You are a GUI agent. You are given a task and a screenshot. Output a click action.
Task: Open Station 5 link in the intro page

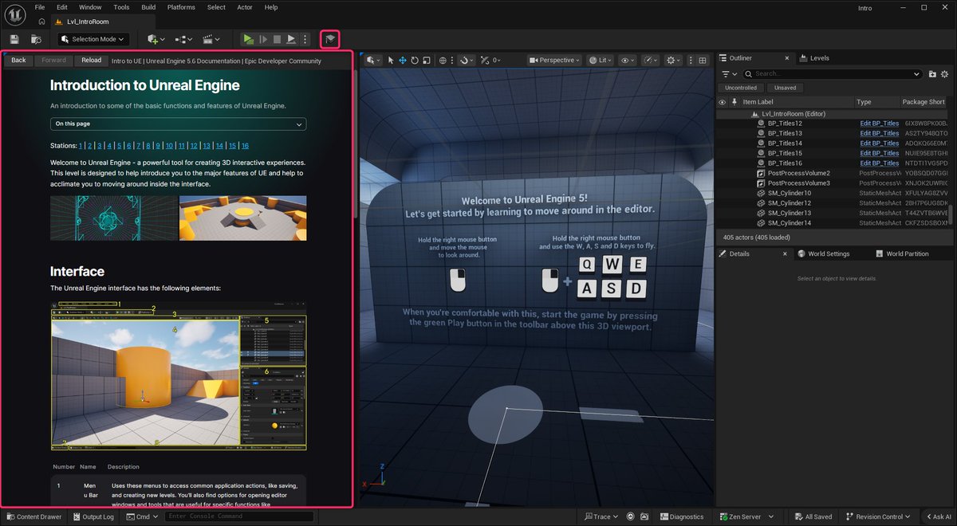coord(118,145)
